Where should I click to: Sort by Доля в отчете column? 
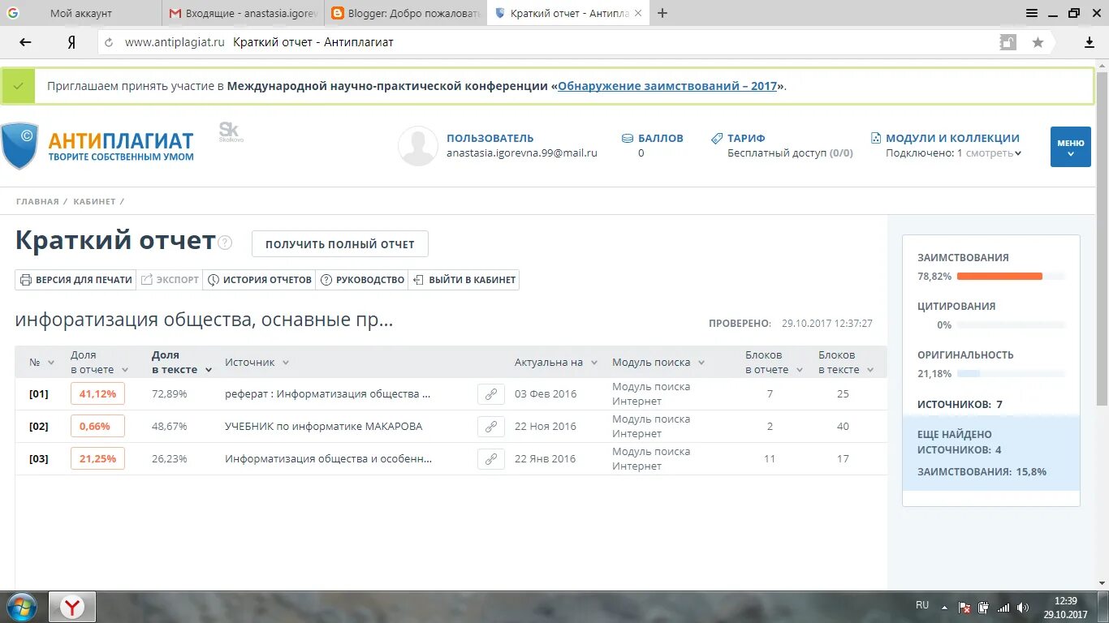[x=124, y=370]
